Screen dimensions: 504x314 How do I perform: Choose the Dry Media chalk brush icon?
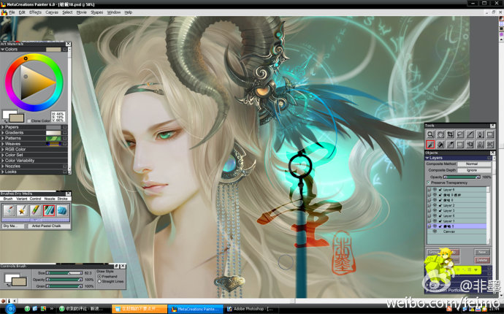pos(49,210)
